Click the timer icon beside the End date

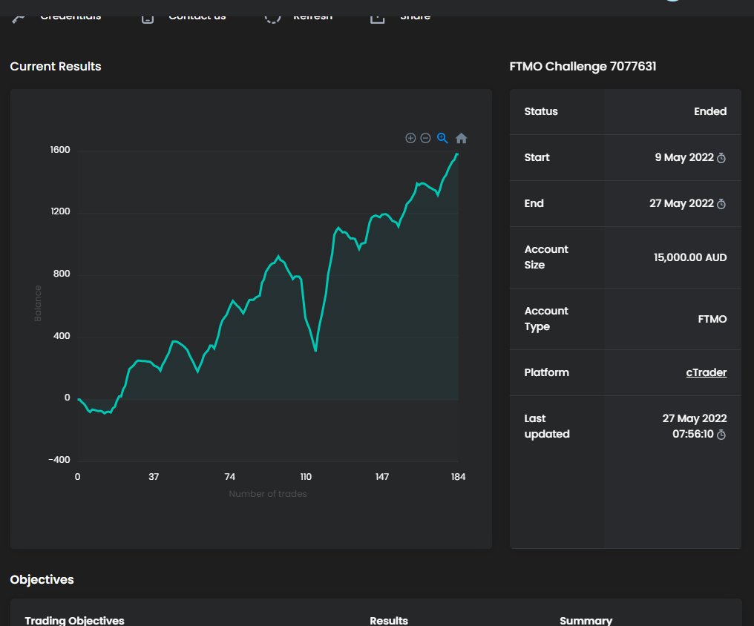point(720,203)
